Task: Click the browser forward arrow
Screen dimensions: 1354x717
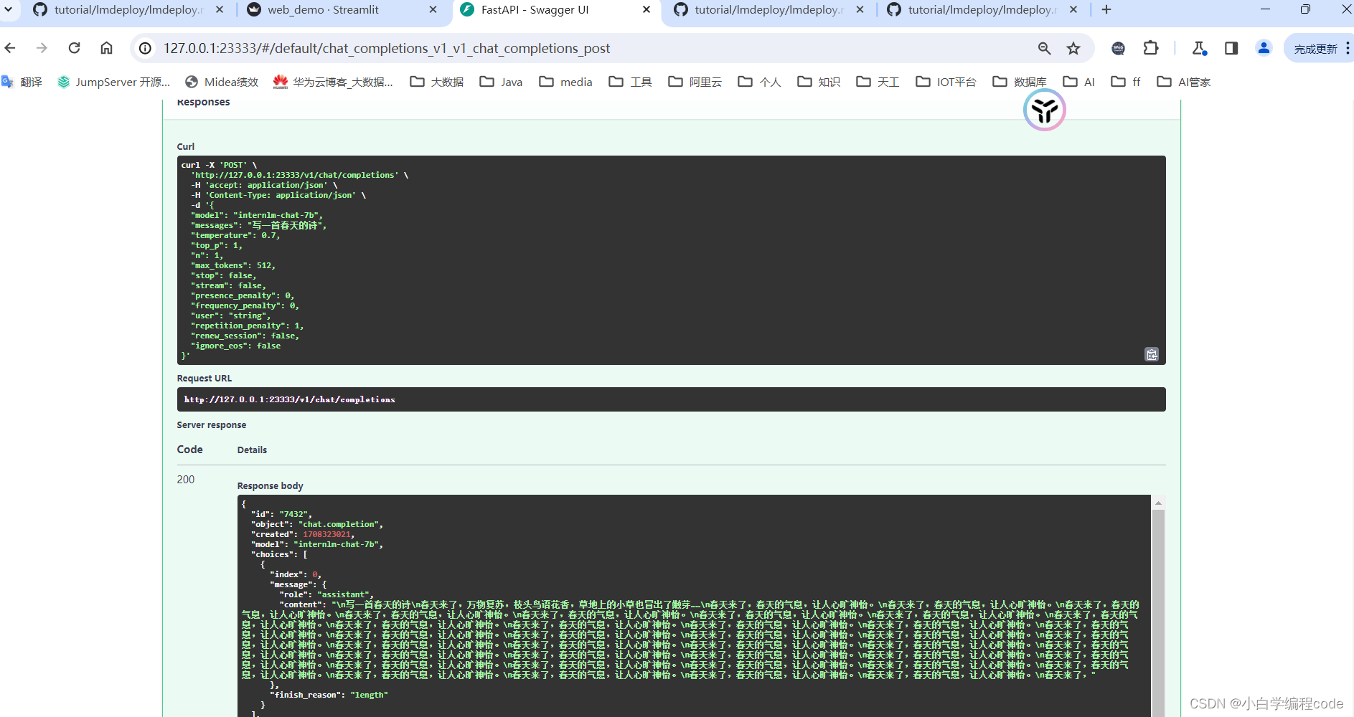Action: point(42,48)
